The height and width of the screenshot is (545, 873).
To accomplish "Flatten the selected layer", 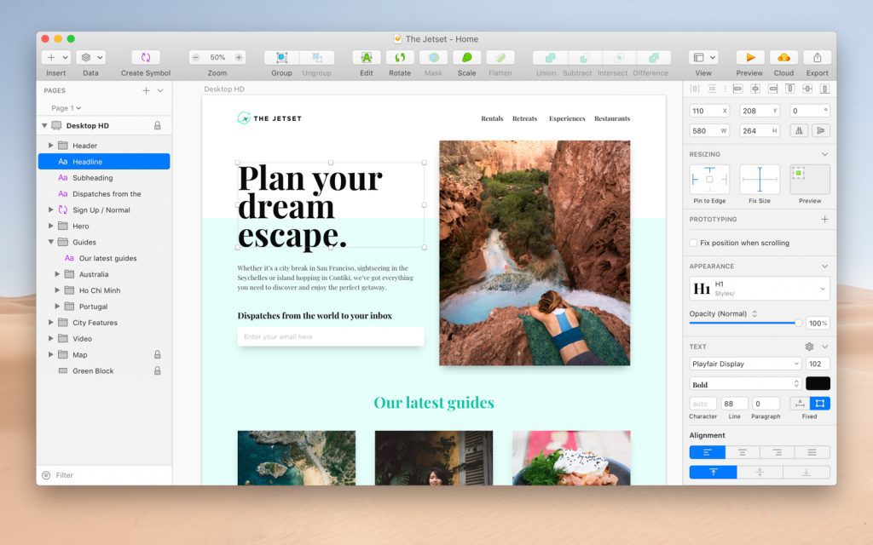I will point(500,57).
